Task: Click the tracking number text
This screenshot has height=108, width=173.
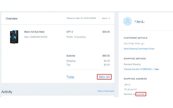Action: (x=138, y=69)
